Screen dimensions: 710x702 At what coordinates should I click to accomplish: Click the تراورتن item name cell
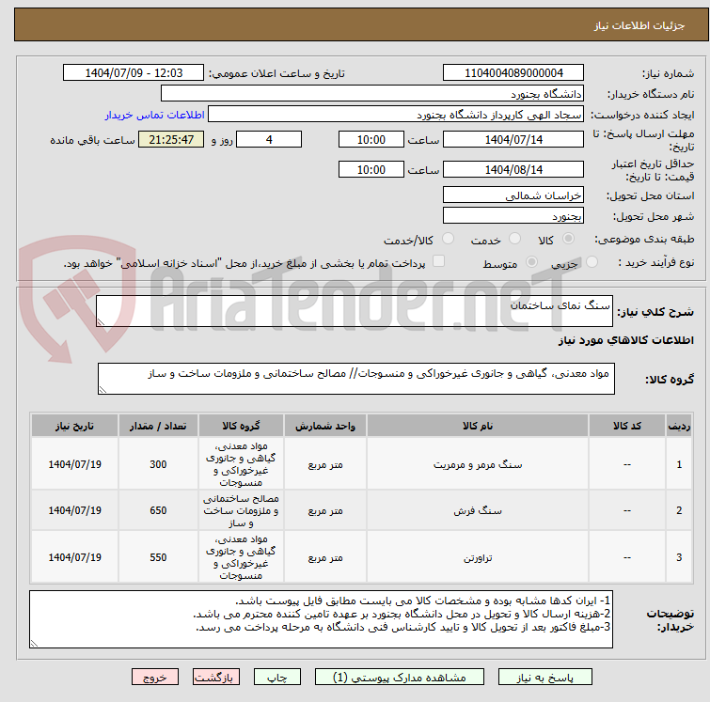pyautogui.click(x=478, y=557)
